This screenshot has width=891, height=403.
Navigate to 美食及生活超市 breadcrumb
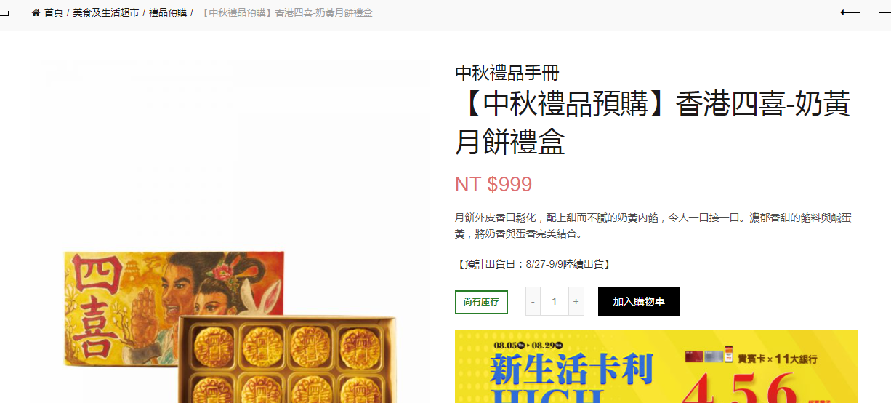[x=106, y=13]
